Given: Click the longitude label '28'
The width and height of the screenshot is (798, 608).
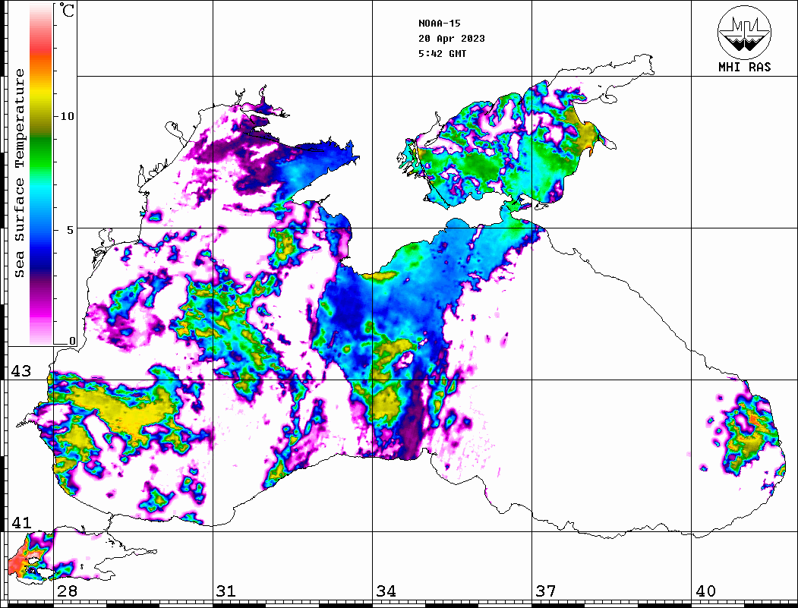Looking at the screenshot, I should pyautogui.click(x=67, y=591).
